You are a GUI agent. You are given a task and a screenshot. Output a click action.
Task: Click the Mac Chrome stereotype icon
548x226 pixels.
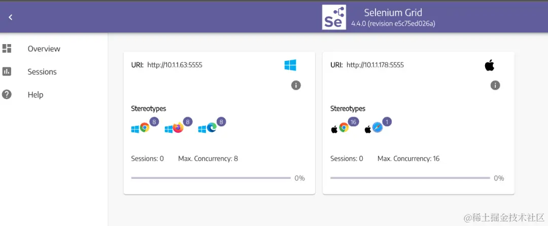344,128
